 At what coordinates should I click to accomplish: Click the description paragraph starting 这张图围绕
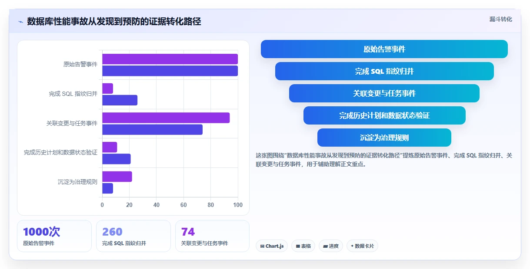coord(384,160)
